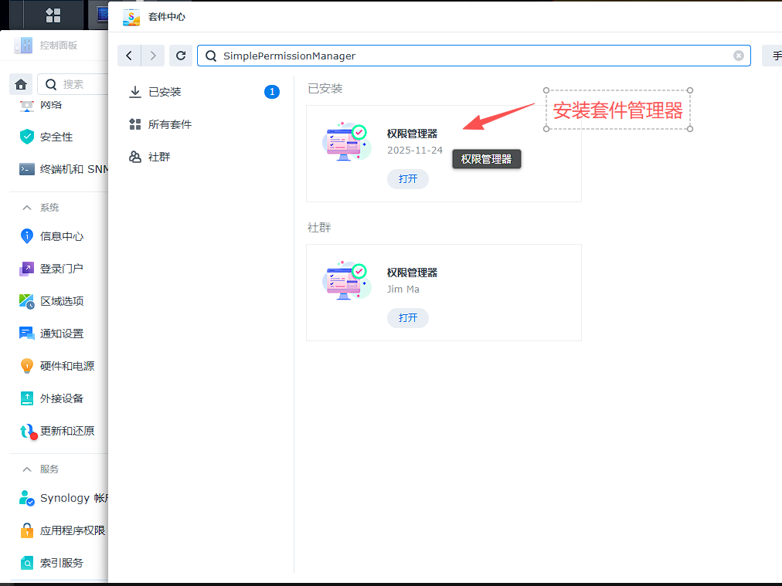Open the 社群 category in sidebar

click(x=158, y=157)
